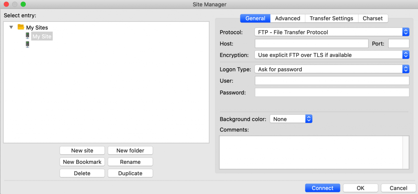Open the Protocol dropdown
Viewport: 418px width, 194px height.
[x=331, y=32]
